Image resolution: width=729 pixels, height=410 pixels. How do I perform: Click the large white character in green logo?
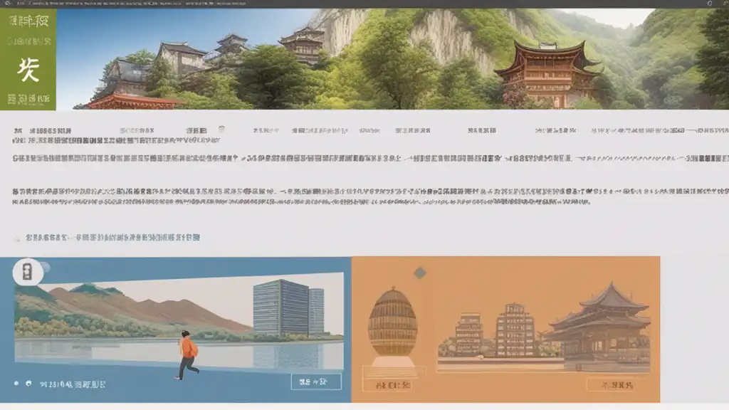[28, 70]
